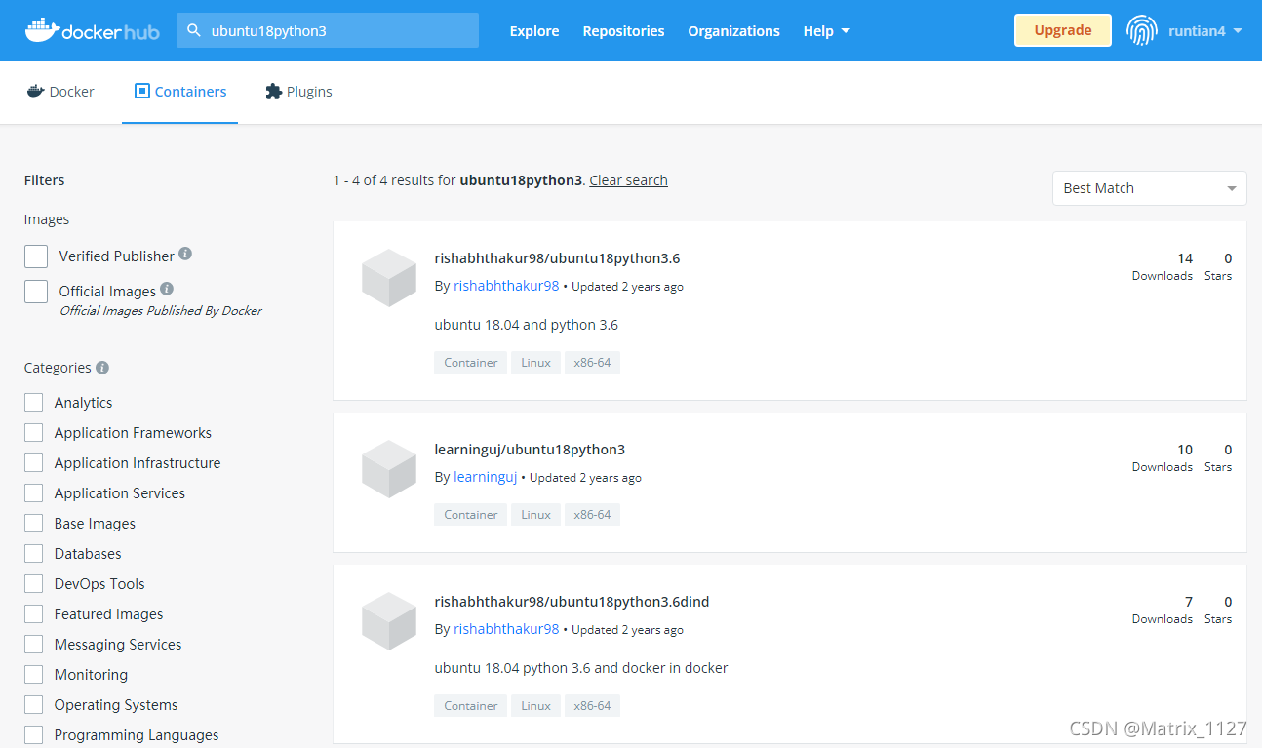Switch to the Docker tab
Viewport: 1262px width, 748px height.
pyautogui.click(x=60, y=91)
